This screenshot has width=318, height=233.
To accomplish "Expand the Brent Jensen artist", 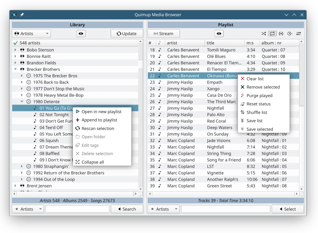I will pos(16,186).
